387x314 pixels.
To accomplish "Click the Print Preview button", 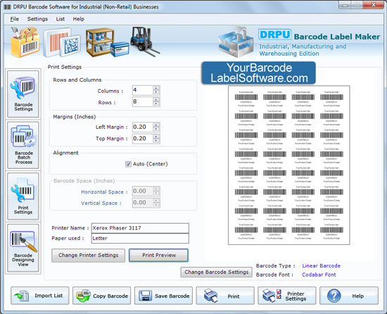I will [x=159, y=256].
